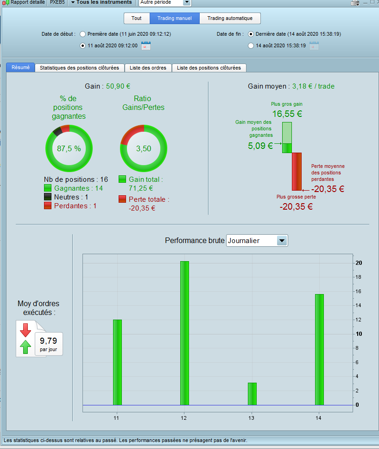Show only Trading automatique results
379x449 pixels.
230,19
